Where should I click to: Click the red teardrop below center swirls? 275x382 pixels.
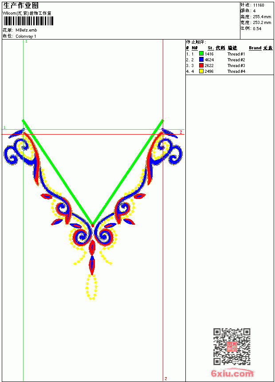(92, 247)
